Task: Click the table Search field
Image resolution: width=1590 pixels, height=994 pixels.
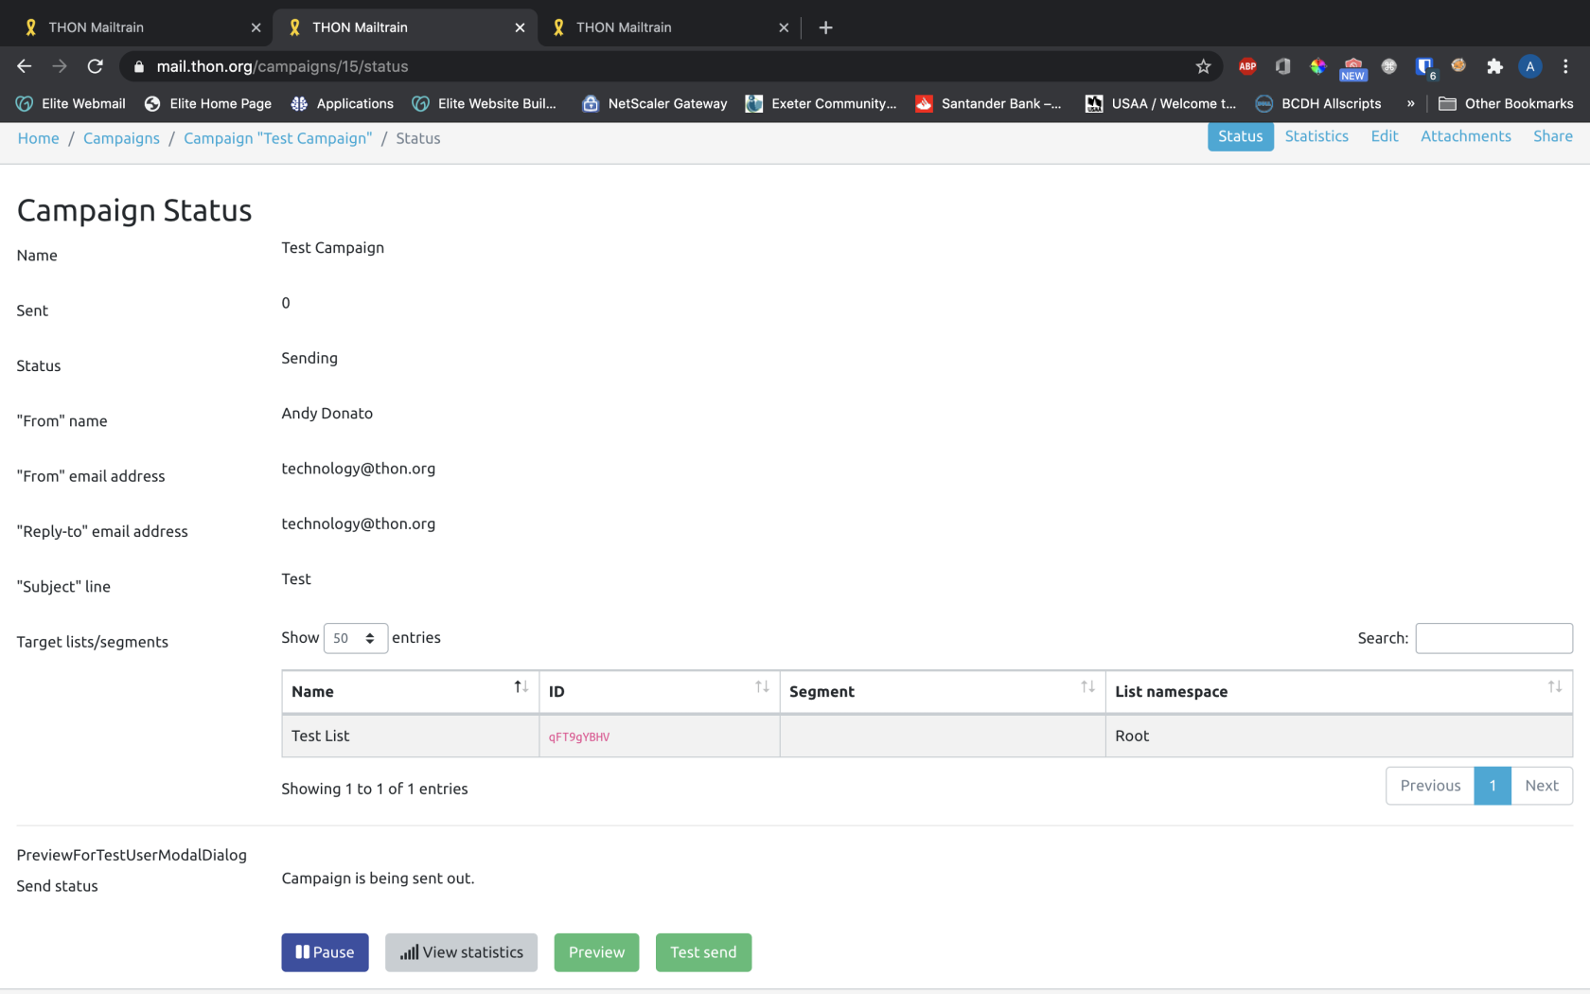Action: (x=1493, y=638)
